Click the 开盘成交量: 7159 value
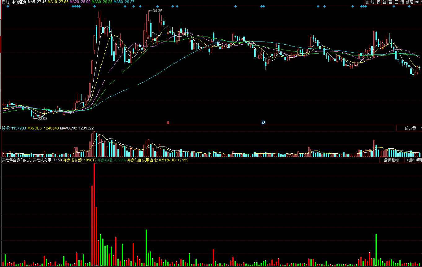 [x=47, y=160]
